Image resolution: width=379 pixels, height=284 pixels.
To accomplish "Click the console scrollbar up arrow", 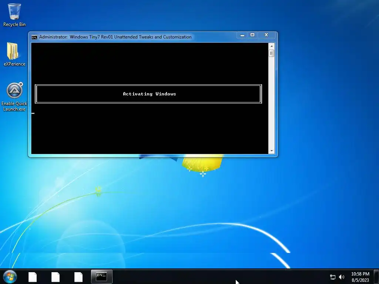I will [x=271, y=46].
